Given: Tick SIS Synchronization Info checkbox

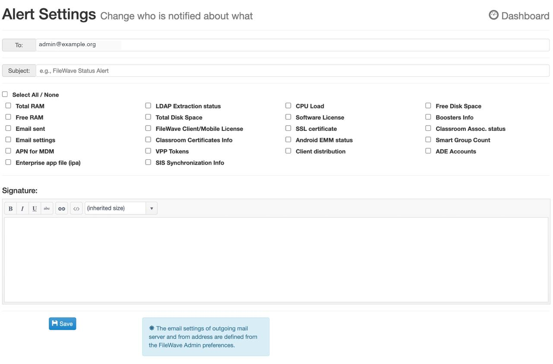Looking at the screenshot, I should pos(148,162).
